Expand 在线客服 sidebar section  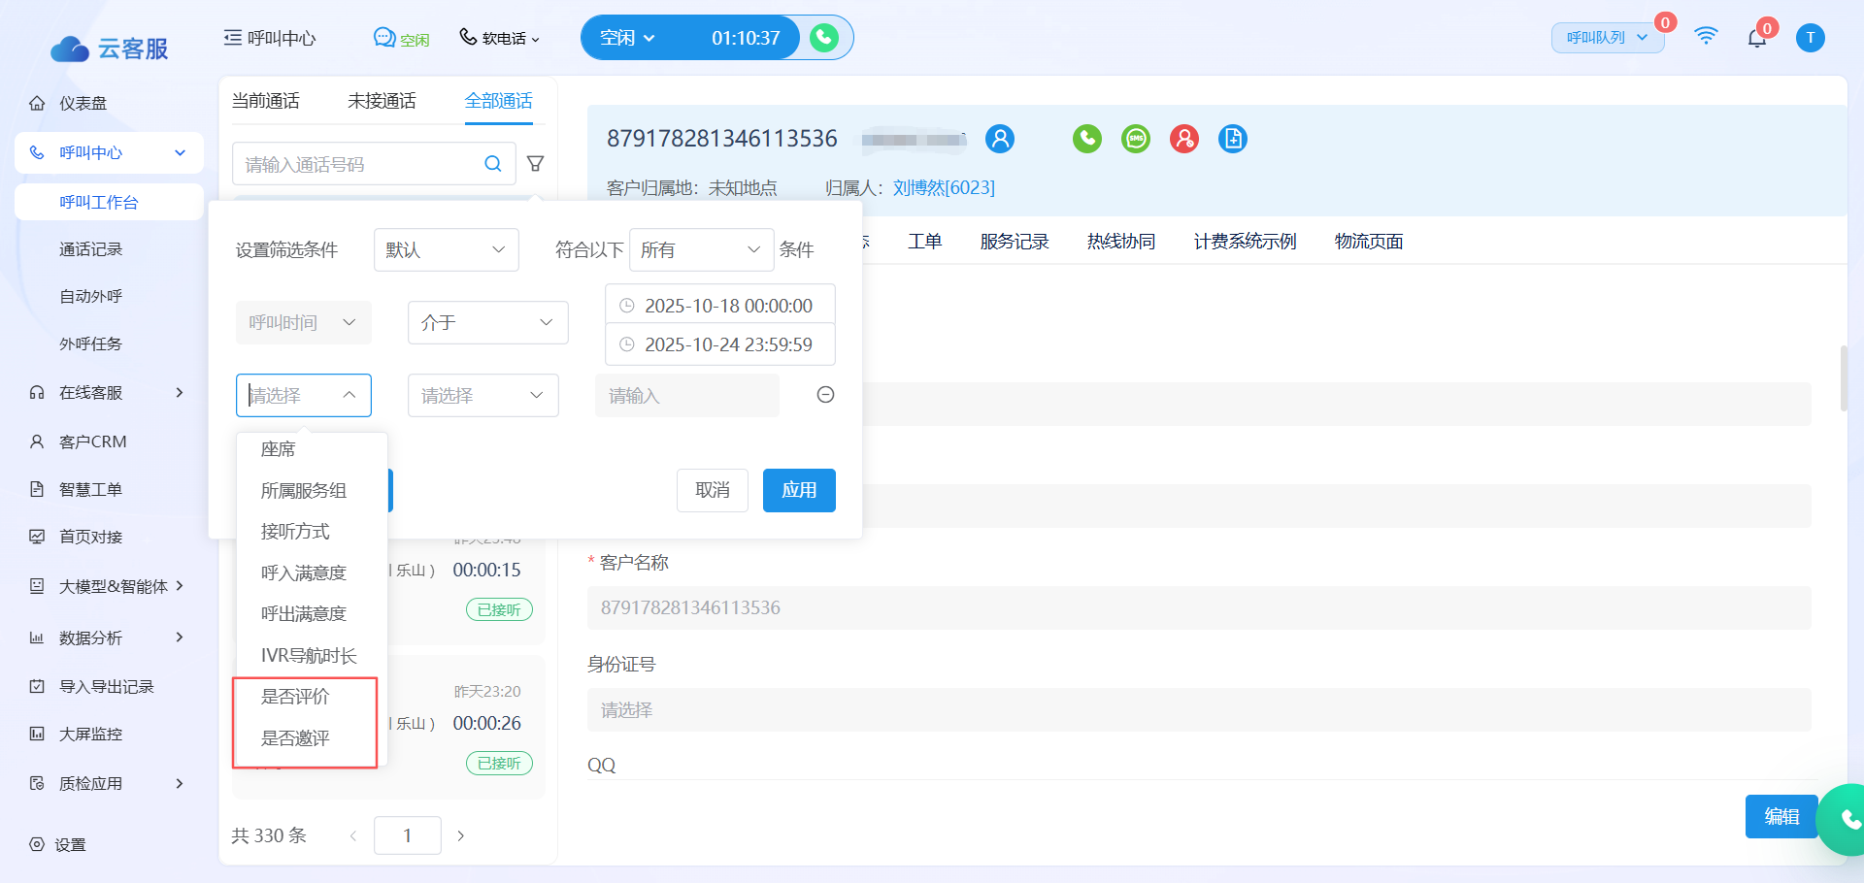click(180, 392)
